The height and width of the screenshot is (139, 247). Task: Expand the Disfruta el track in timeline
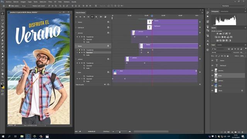click(76, 27)
